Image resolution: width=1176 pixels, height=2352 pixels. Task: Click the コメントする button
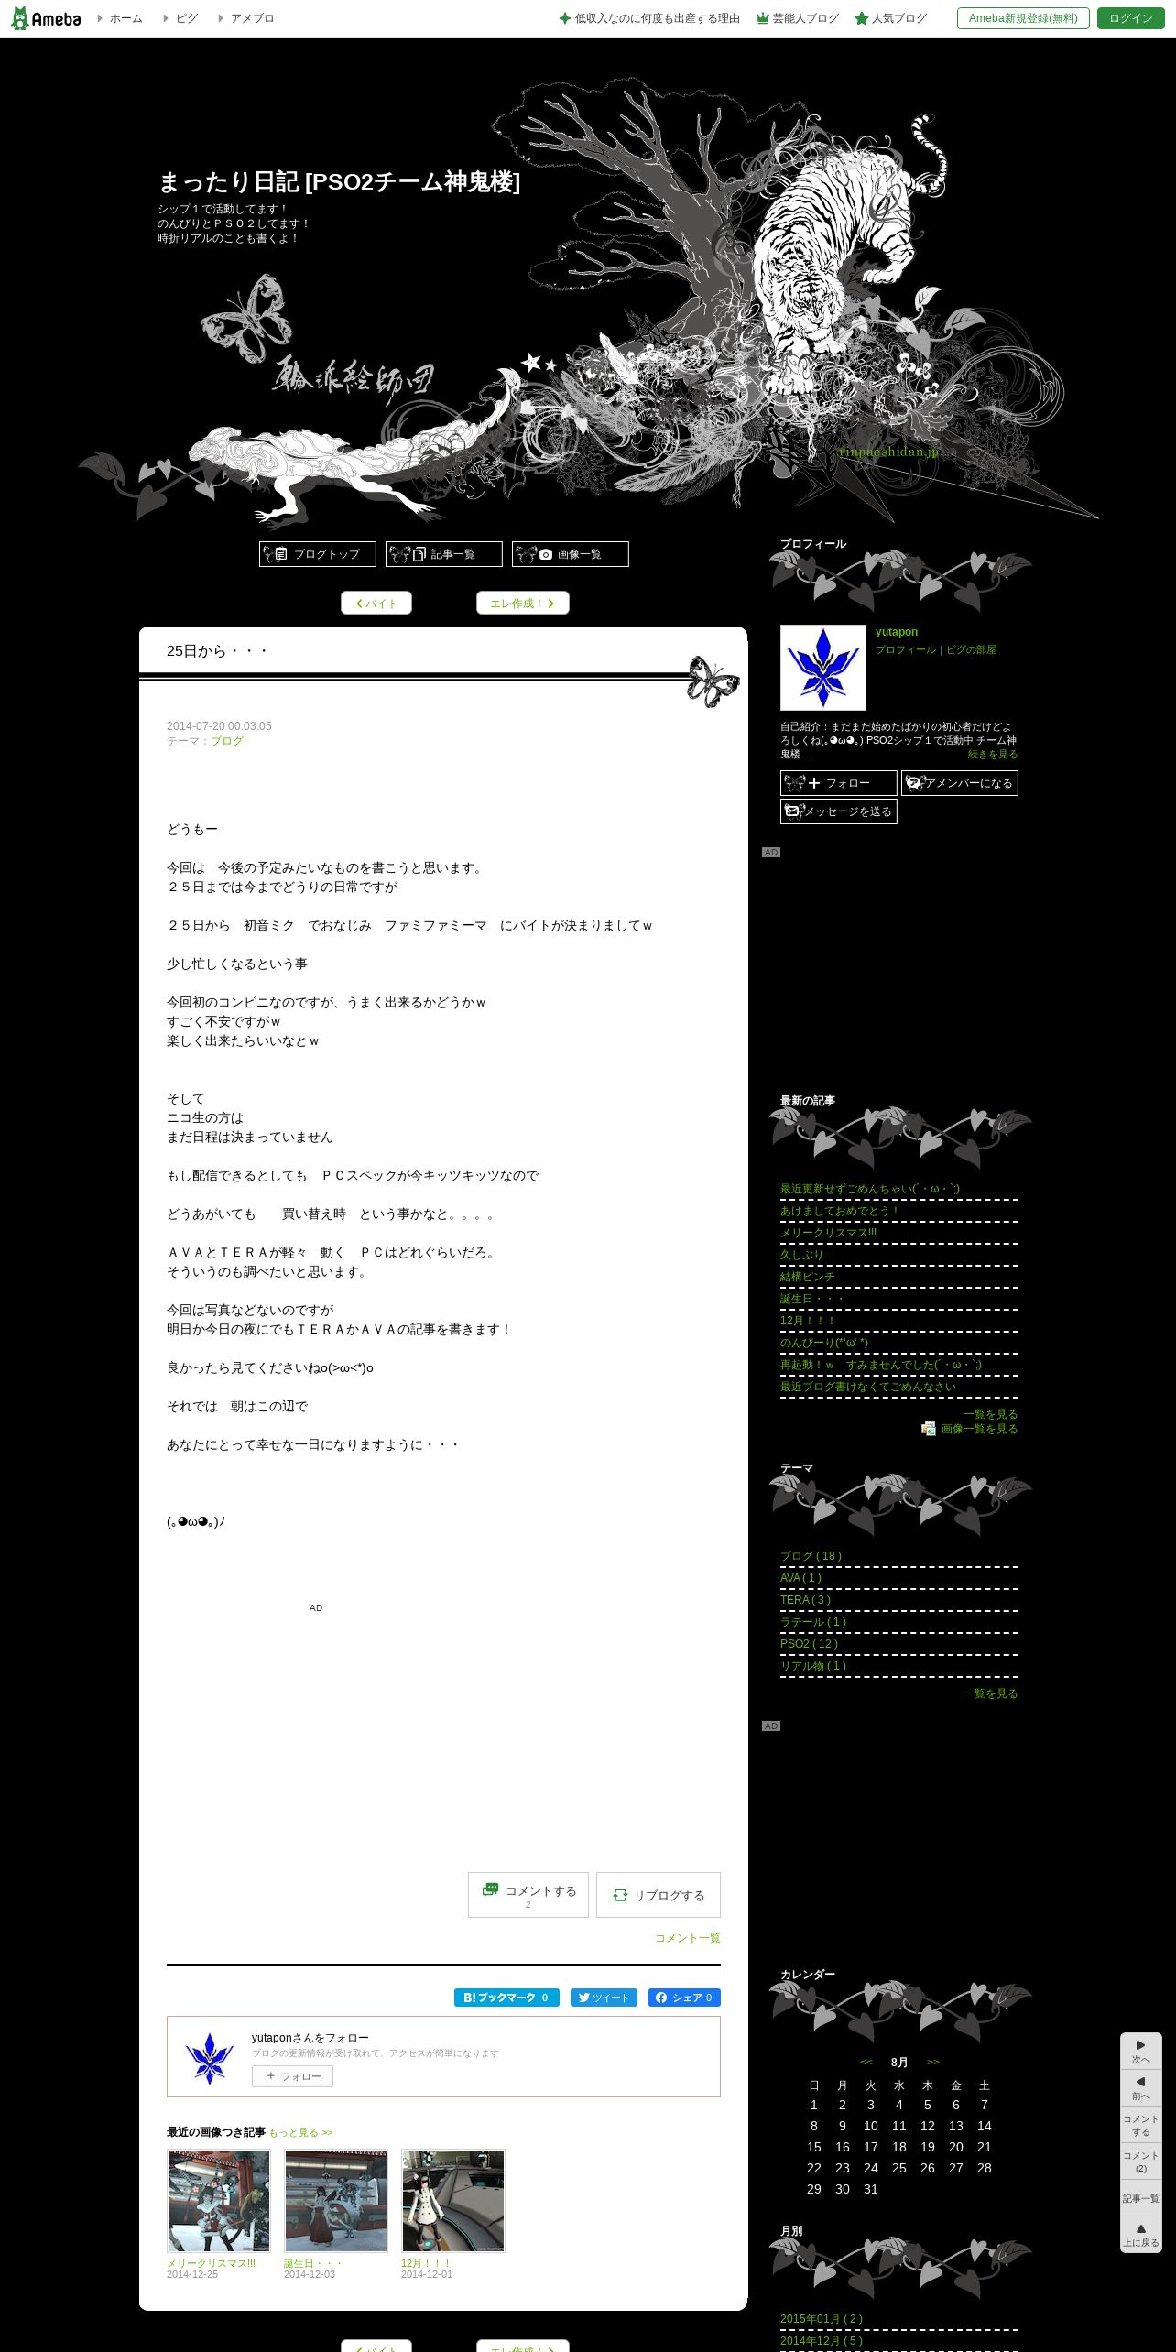click(x=528, y=1895)
